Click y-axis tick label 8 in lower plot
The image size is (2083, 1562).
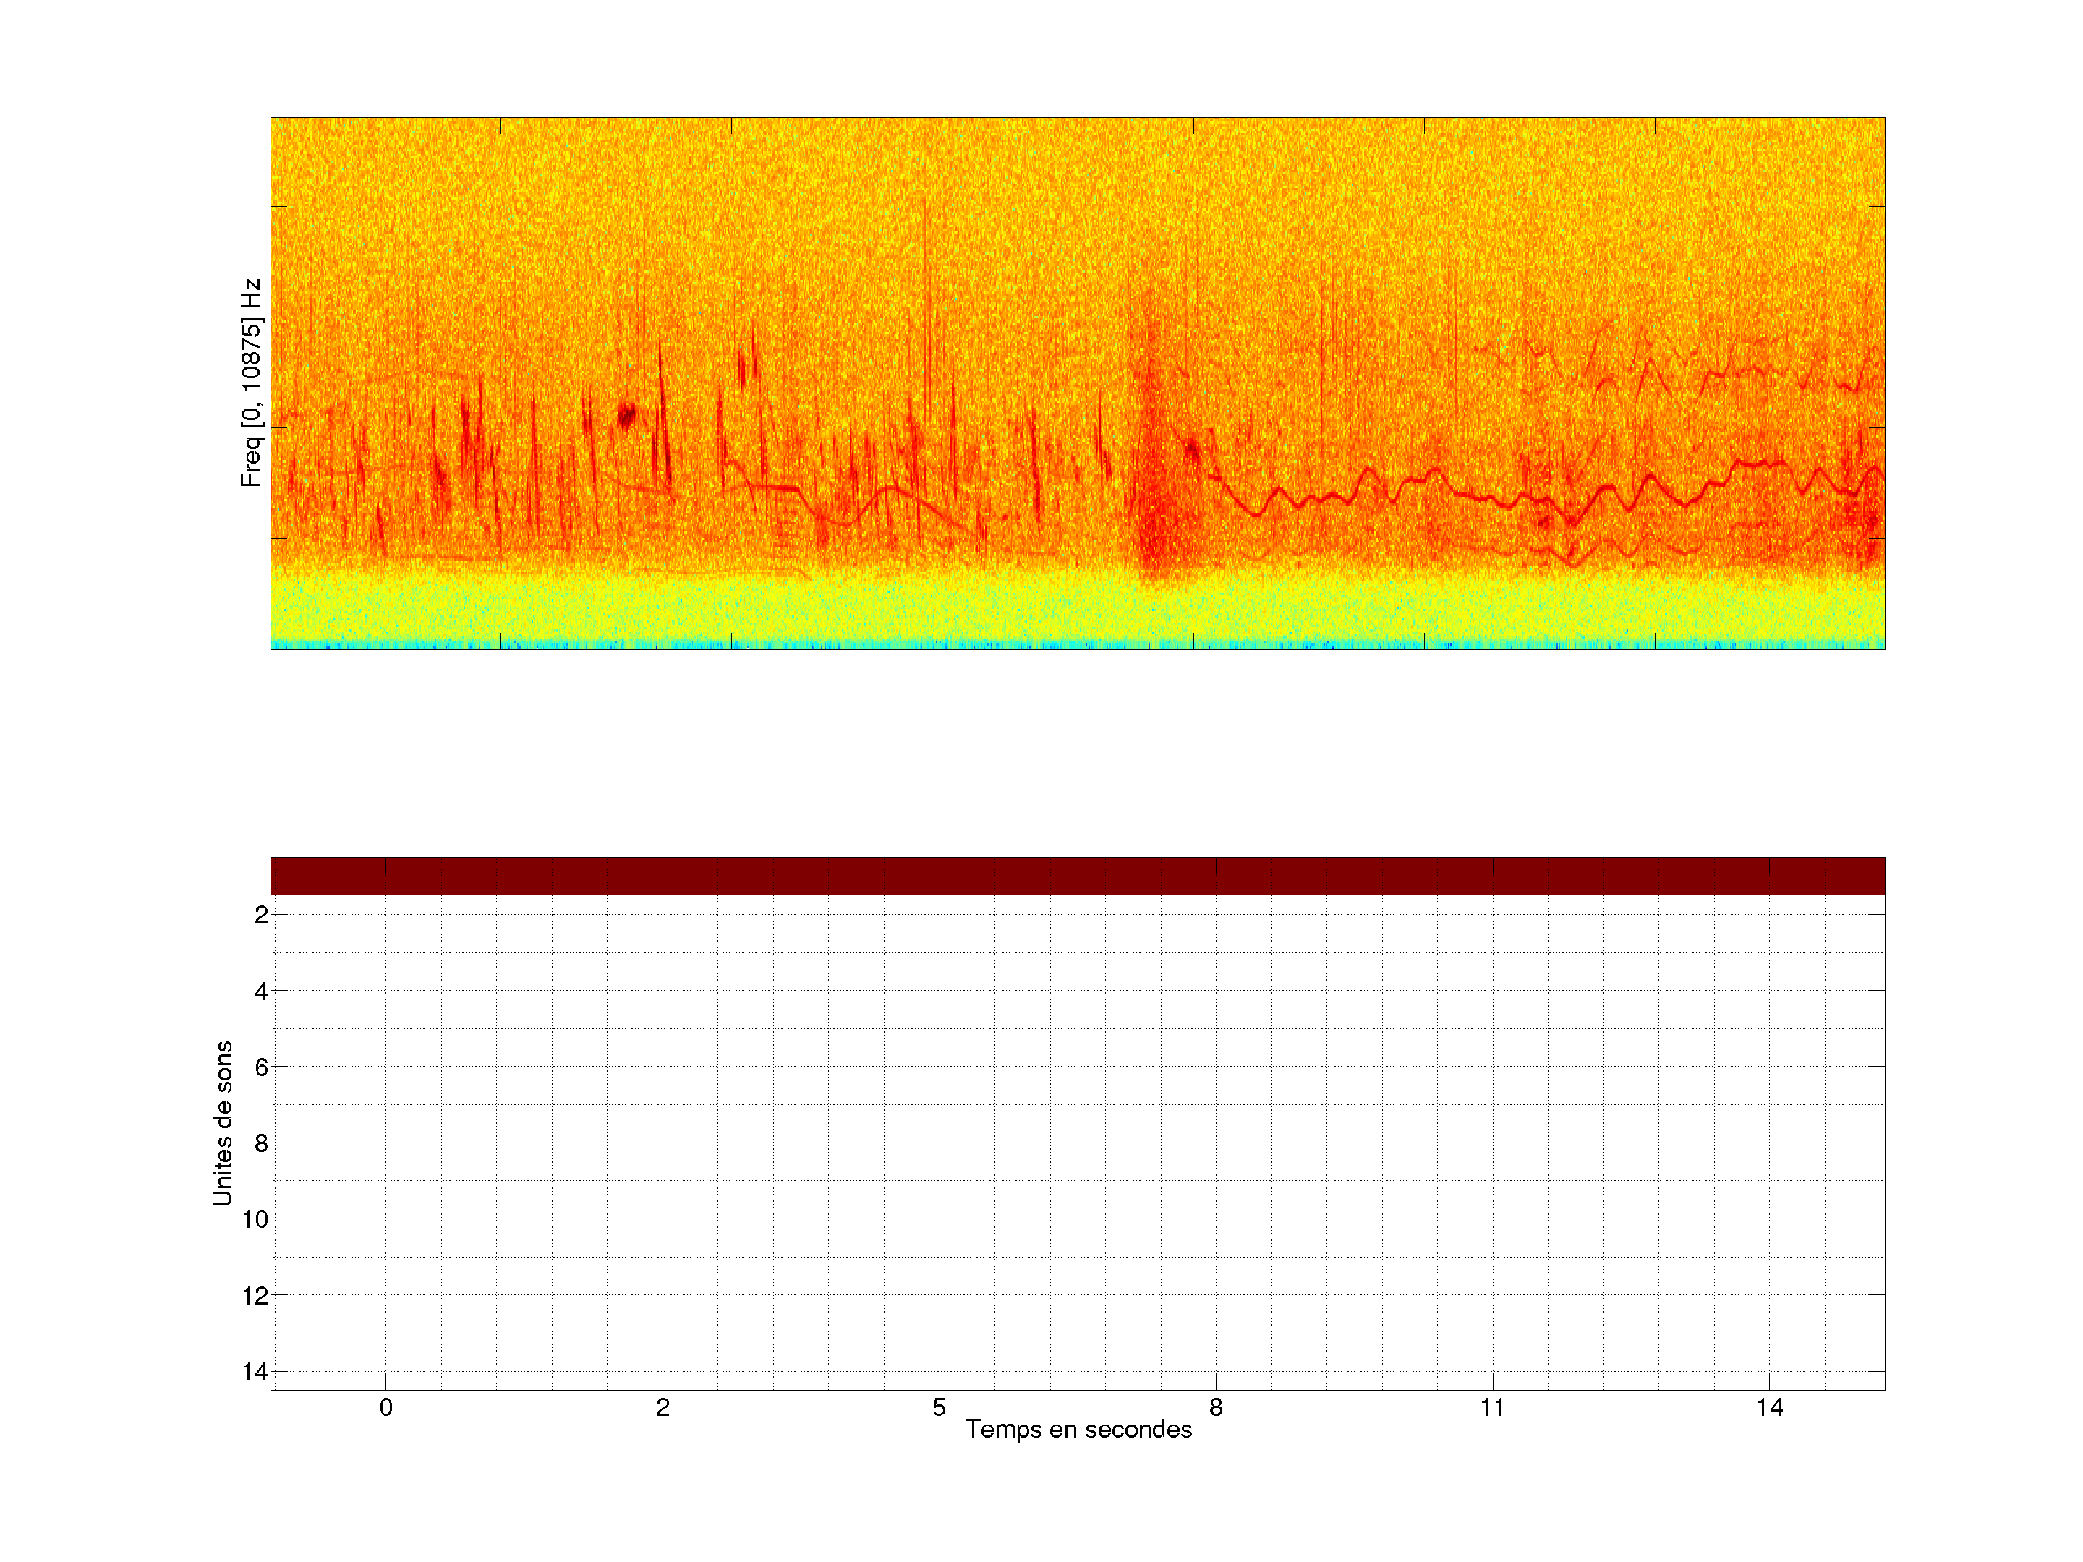(x=261, y=1143)
